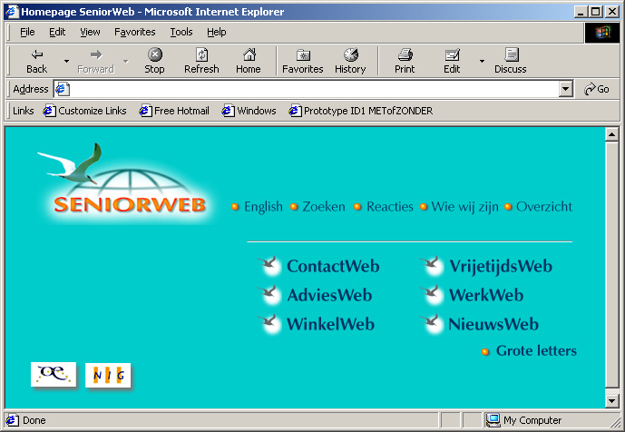Screen dimensions: 625x432
Task: Open the Help menu
Action: [217, 32]
